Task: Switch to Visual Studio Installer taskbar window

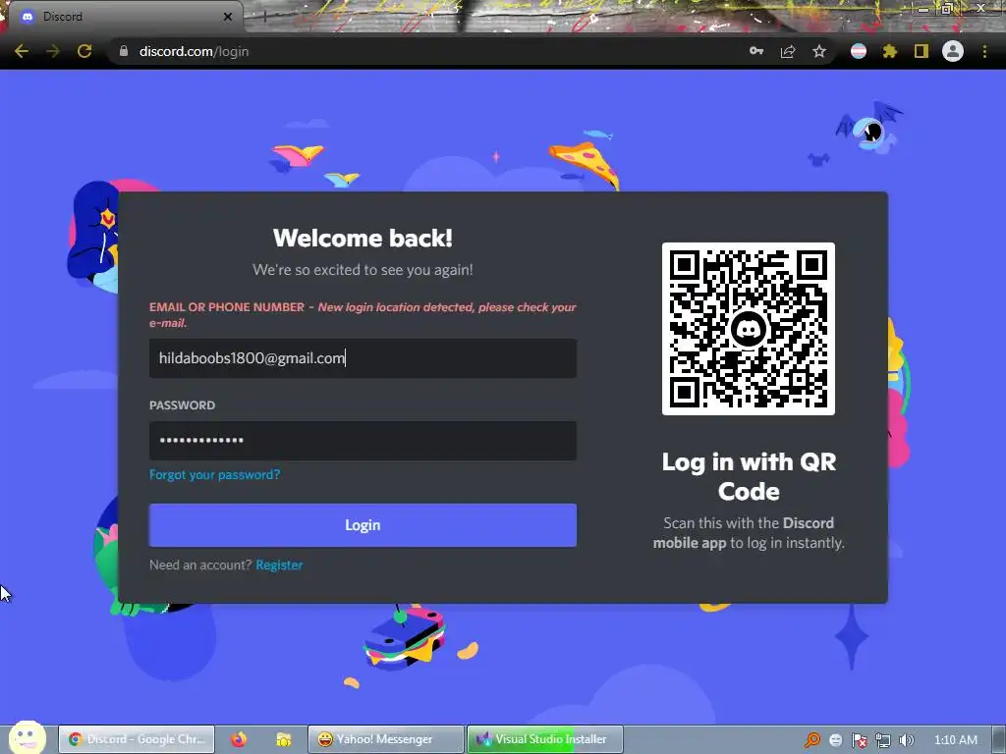Action: pyautogui.click(x=545, y=739)
